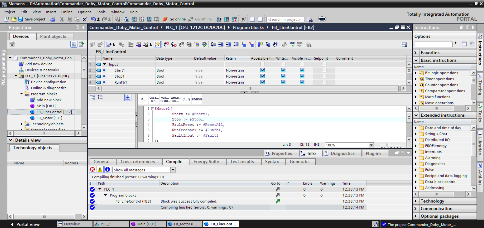Uncheck Accessible from HMI for RunFb1
Viewport: 484px width, 228px height.
(x=263, y=82)
